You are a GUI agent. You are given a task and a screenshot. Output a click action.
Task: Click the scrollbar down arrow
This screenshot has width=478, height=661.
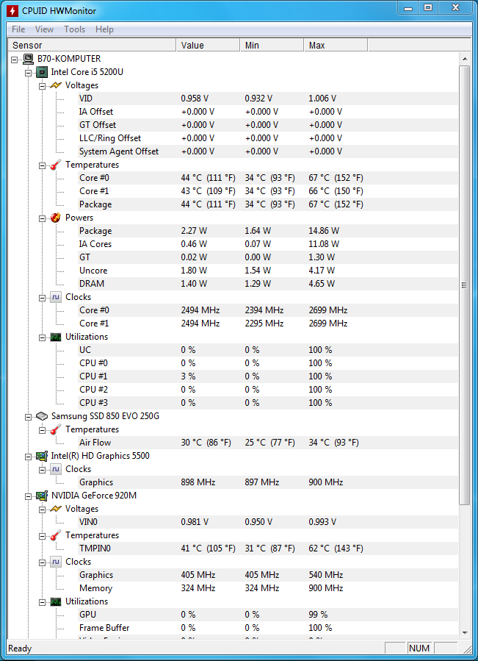click(464, 633)
